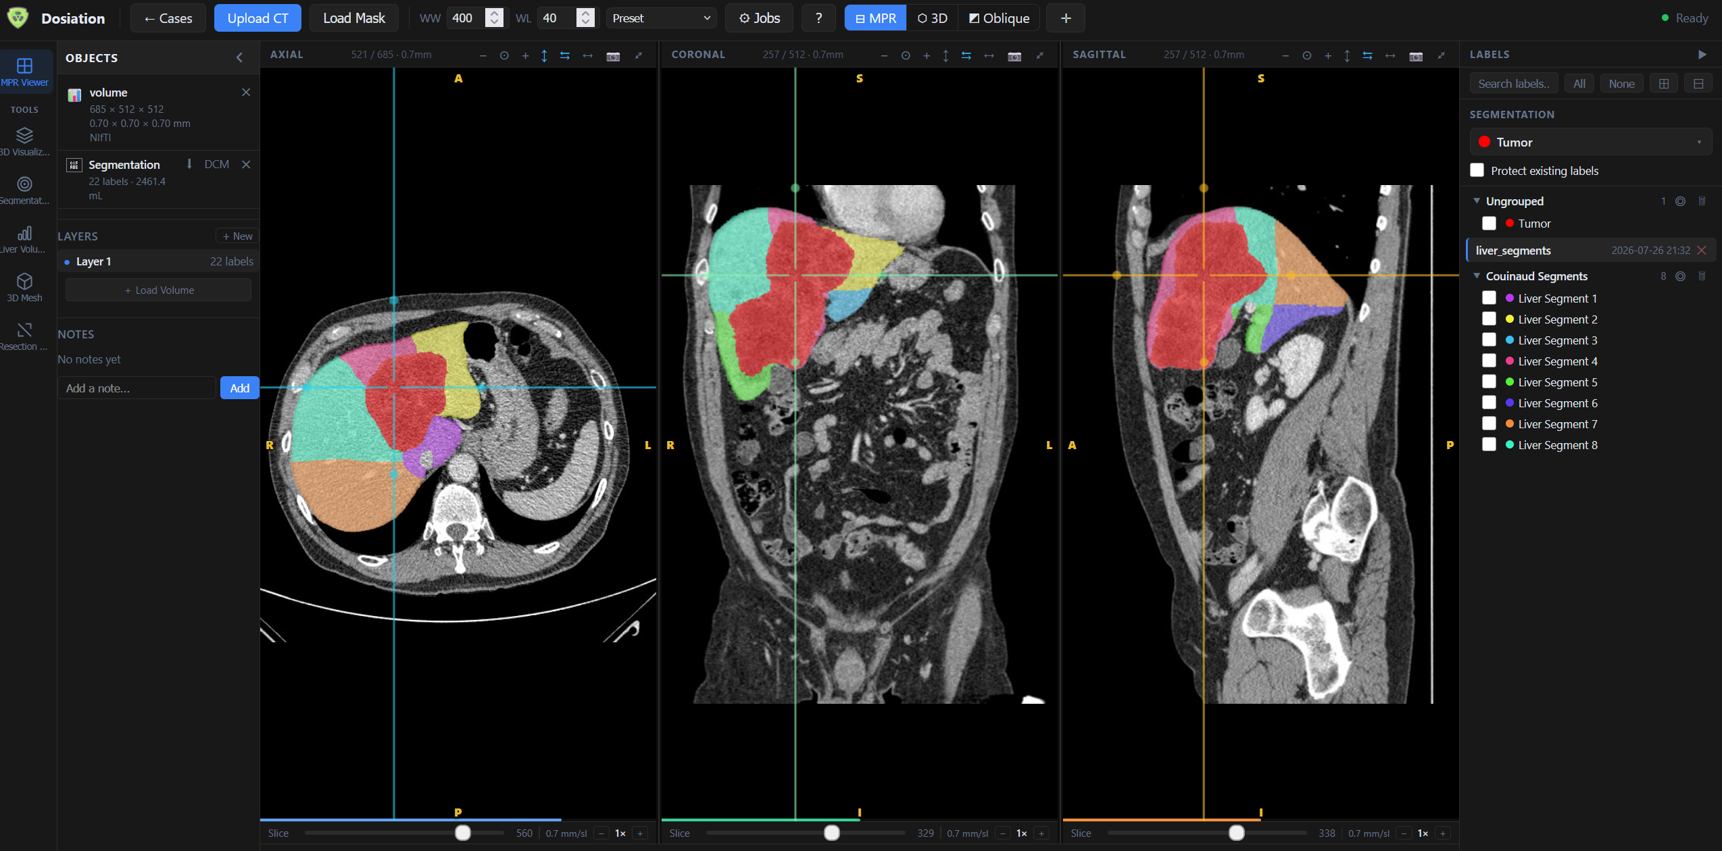Add a new view with plus tab
This screenshot has height=851, width=1722.
point(1066,18)
